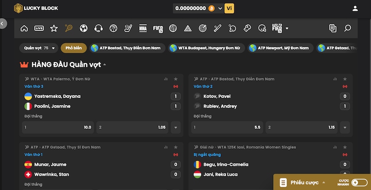
Task: Open the user account profile icon
Action: click(355, 8)
